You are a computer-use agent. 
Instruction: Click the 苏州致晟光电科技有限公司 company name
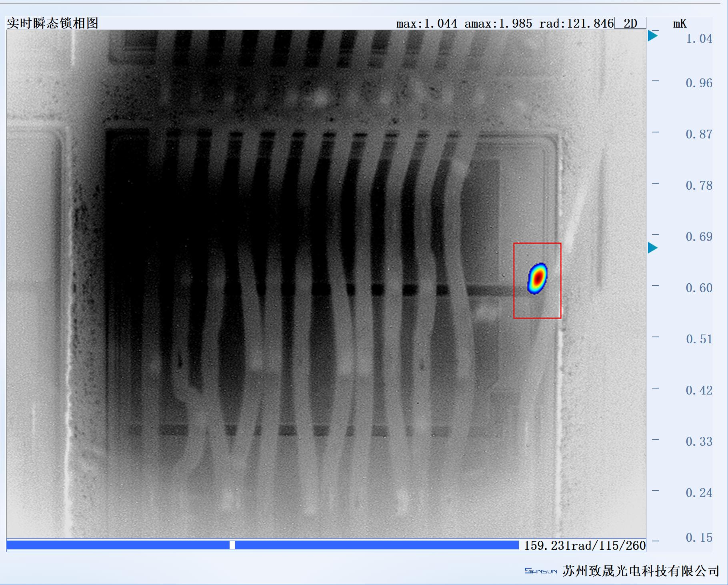(641, 571)
